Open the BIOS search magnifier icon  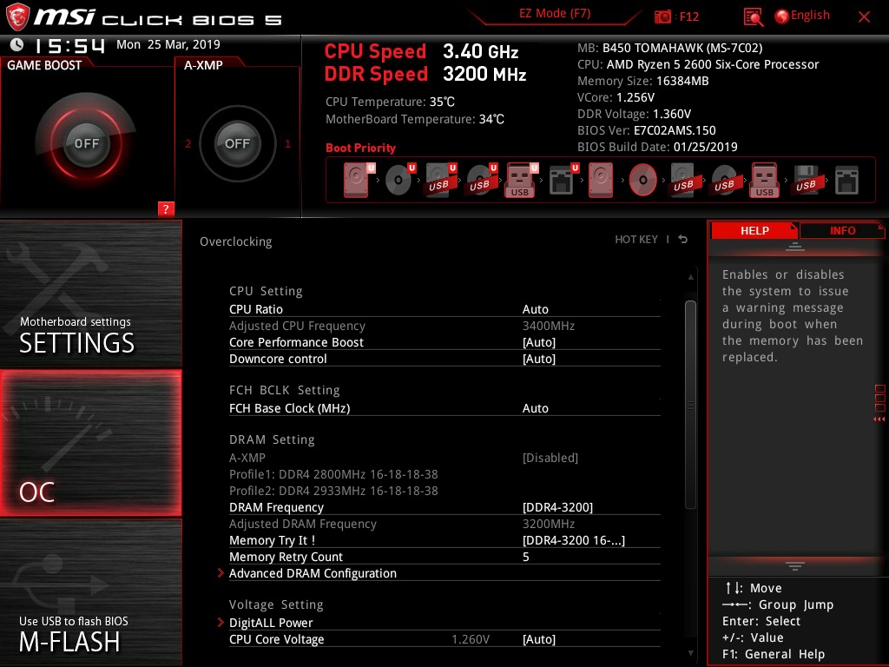pyautogui.click(x=753, y=17)
